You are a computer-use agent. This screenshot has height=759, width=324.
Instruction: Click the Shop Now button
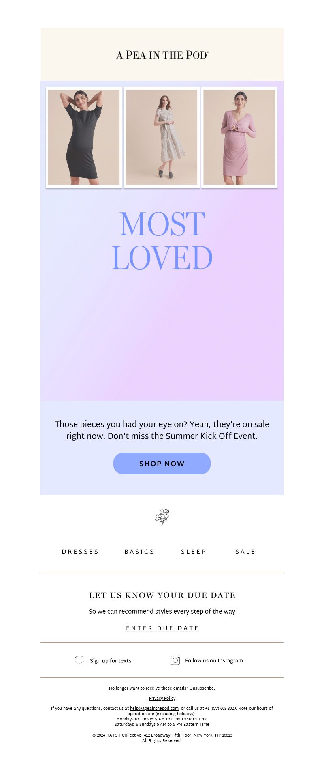(x=162, y=464)
